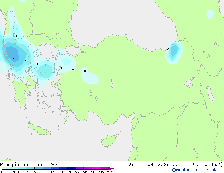Click the above-50 mm legend arrow tip
The height and width of the screenshot is (173, 224).
pos(112,168)
